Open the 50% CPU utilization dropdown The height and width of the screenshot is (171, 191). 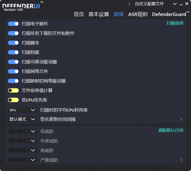[x=22, y=110]
